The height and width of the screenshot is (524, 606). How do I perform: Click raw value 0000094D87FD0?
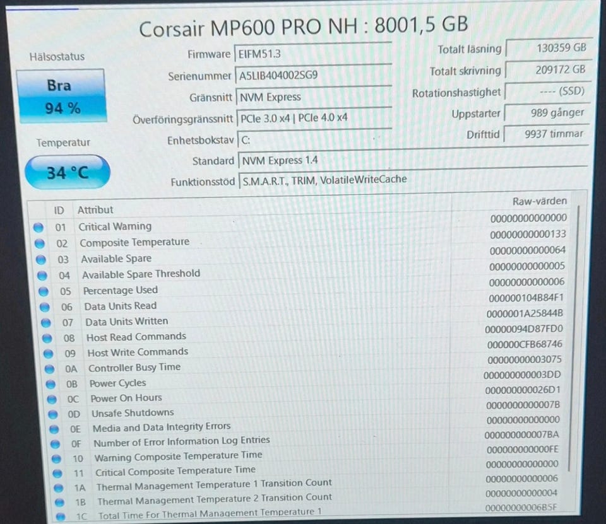pos(524,329)
